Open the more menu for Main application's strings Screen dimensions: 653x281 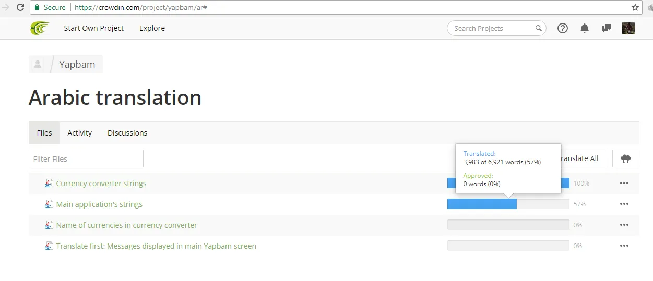pos(624,204)
